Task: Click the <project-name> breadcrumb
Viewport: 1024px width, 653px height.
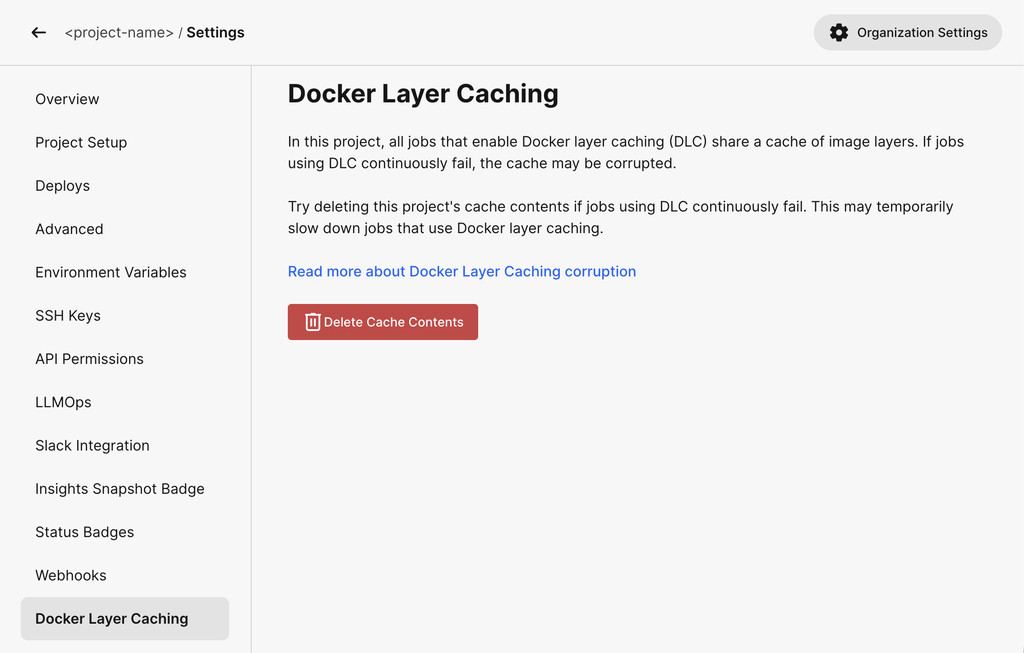Action: point(119,32)
